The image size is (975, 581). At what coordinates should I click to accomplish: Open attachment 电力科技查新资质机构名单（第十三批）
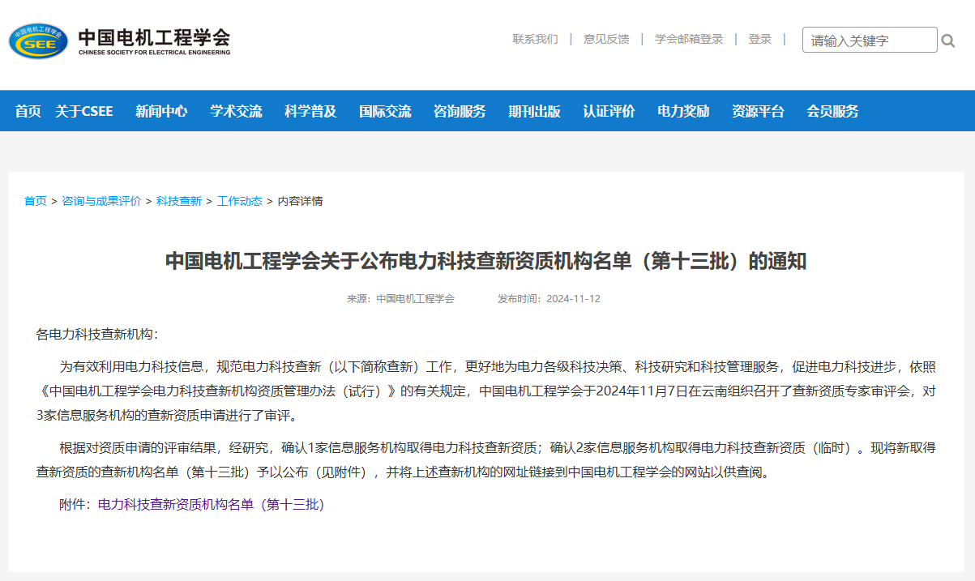[x=211, y=504]
